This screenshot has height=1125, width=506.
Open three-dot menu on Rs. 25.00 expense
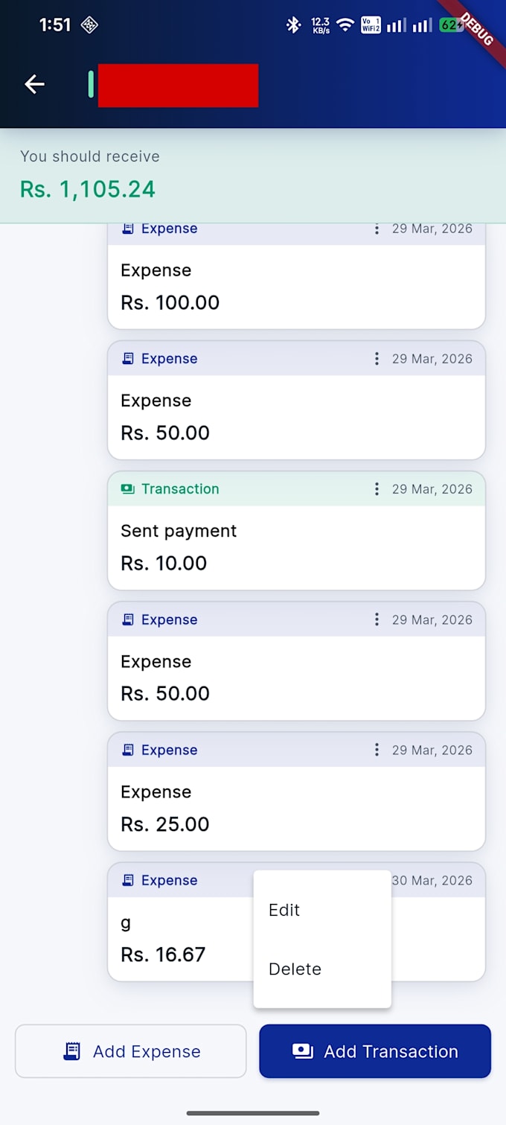point(377,750)
